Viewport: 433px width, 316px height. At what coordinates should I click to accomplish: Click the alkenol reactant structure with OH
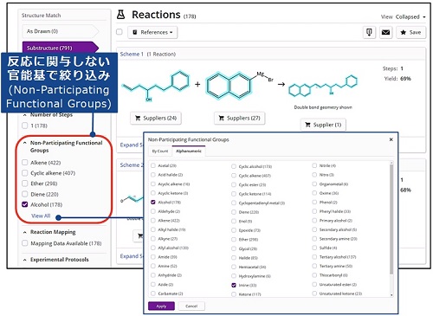tap(156, 86)
